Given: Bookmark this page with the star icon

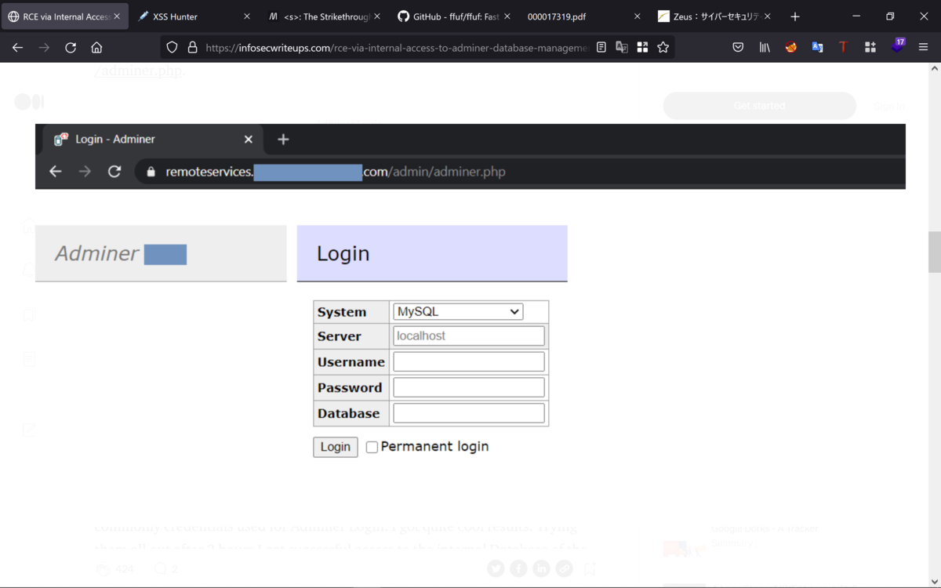Looking at the screenshot, I should point(663,48).
